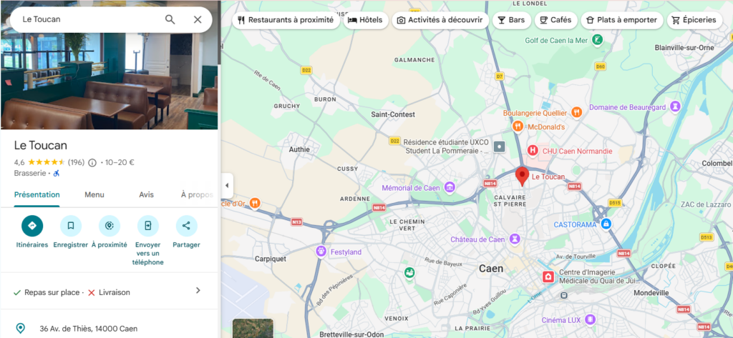Click the Authie town label
The height and width of the screenshot is (338, 733).
(299, 149)
